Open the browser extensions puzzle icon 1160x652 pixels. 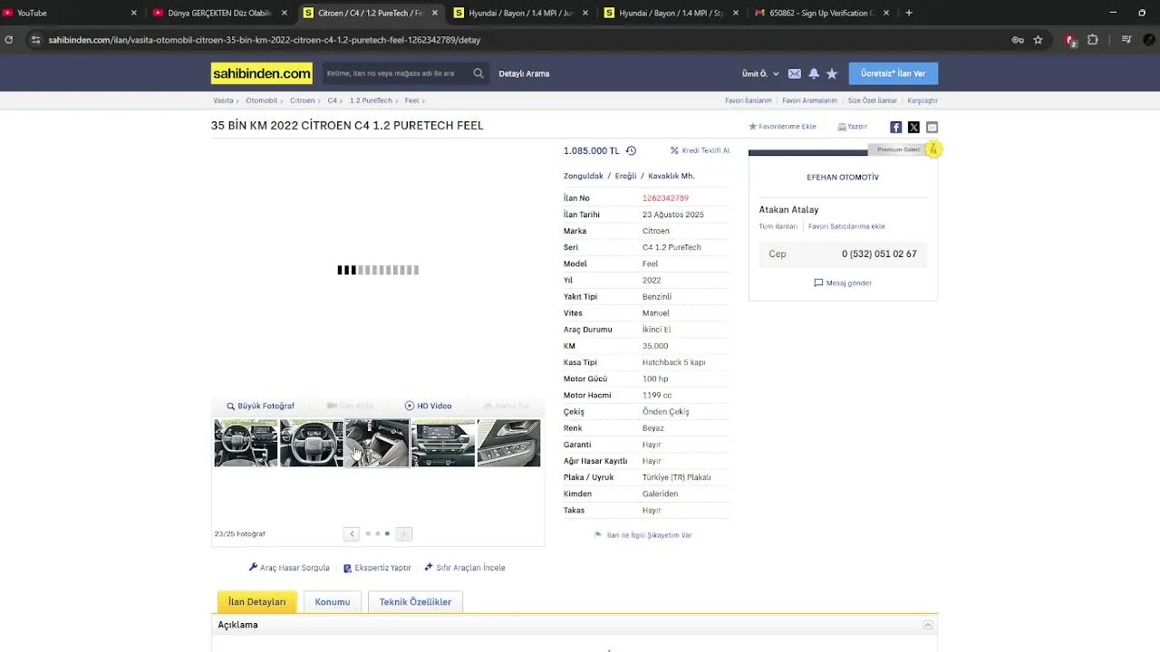[x=1093, y=40]
